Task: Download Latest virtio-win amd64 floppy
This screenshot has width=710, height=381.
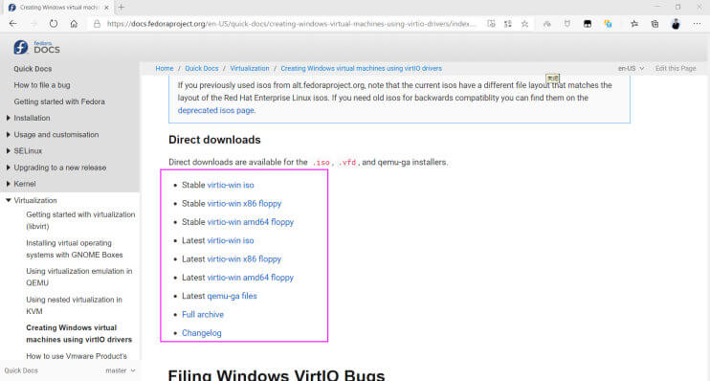Action: tap(251, 278)
